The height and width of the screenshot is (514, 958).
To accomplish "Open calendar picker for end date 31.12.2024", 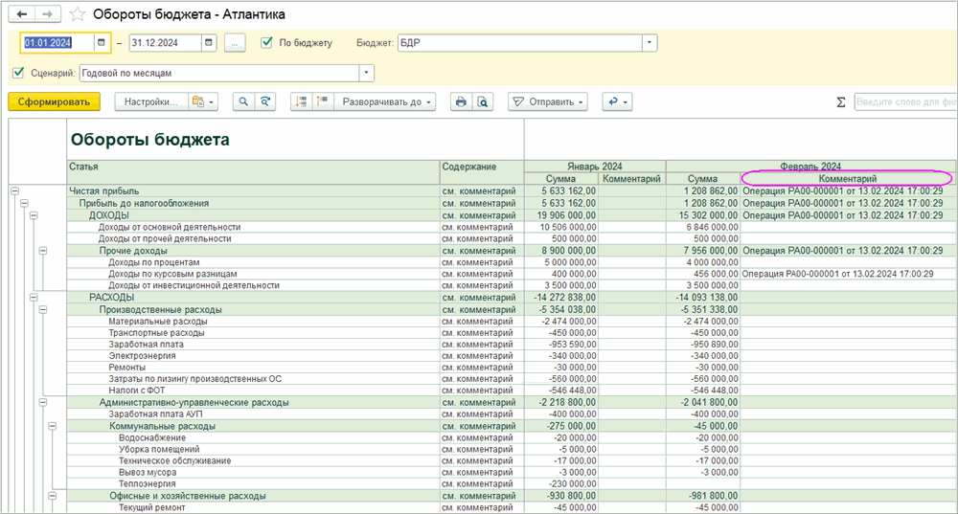I will (x=208, y=43).
